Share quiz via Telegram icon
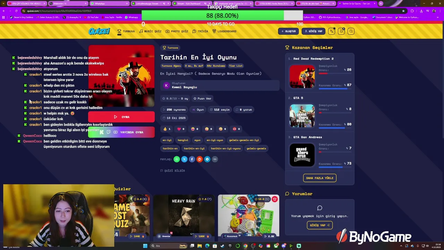The image size is (444, 250). [207, 159]
